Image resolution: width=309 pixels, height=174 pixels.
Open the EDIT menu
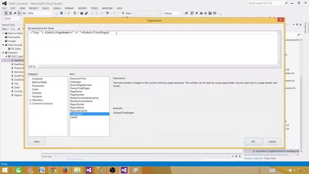(x=13, y=8)
